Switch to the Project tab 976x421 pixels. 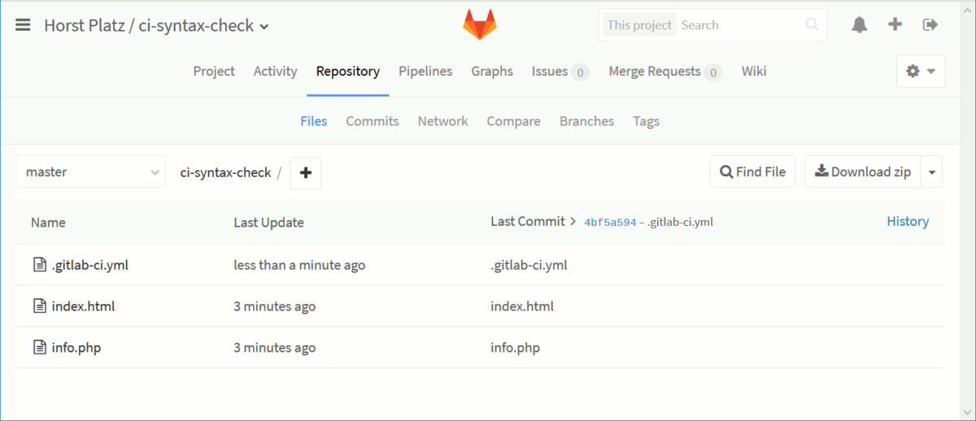pyautogui.click(x=214, y=72)
